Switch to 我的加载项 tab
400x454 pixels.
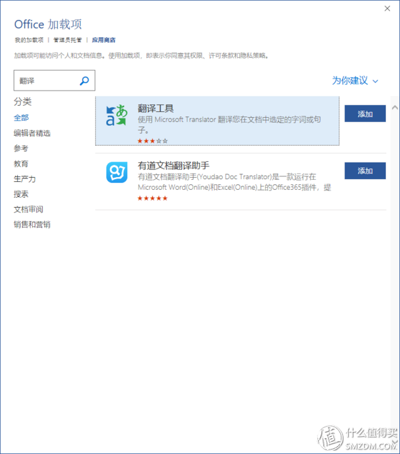pyautogui.click(x=29, y=40)
